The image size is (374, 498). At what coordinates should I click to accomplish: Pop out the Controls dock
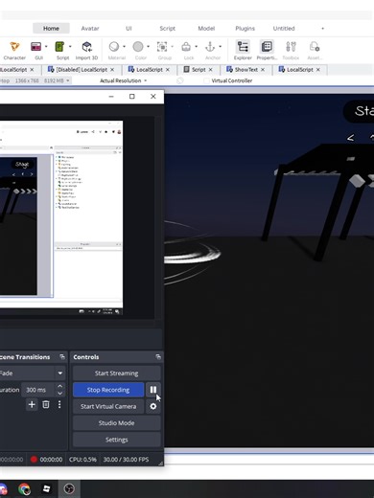click(x=158, y=357)
